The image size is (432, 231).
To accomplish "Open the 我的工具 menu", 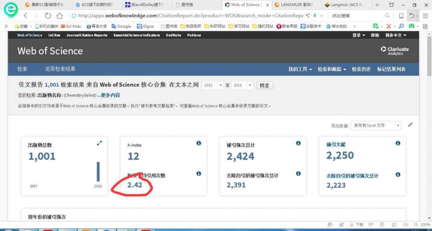I will (x=300, y=69).
